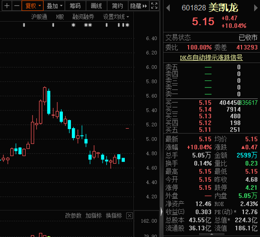Click 收益(三) value 0.303
The height and width of the screenshot is (237, 260).
tap(203, 212)
